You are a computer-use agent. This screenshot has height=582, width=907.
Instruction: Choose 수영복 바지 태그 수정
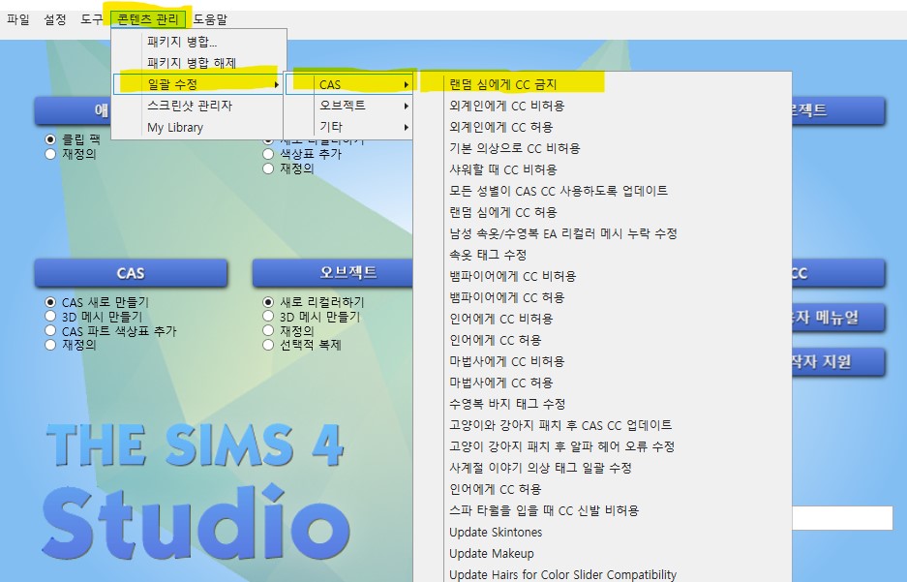[x=602, y=404]
